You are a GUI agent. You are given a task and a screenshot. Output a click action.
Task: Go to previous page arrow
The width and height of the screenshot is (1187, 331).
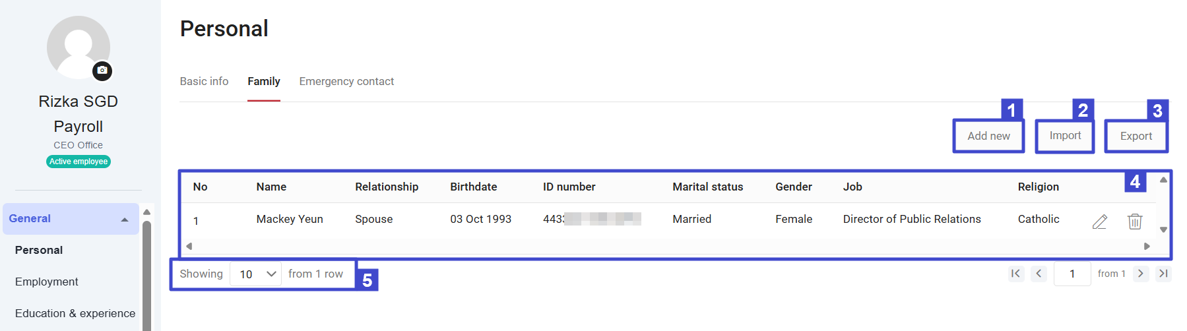pyautogui.click(x=1039, y=274)
